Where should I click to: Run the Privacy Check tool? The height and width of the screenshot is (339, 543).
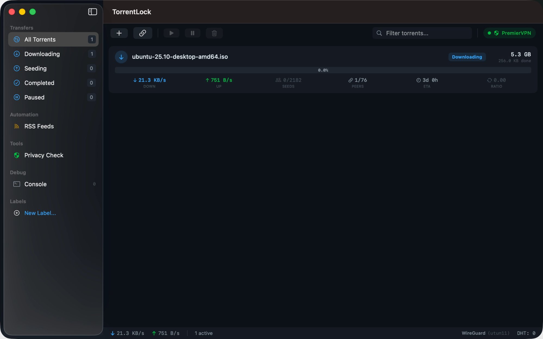43,155
